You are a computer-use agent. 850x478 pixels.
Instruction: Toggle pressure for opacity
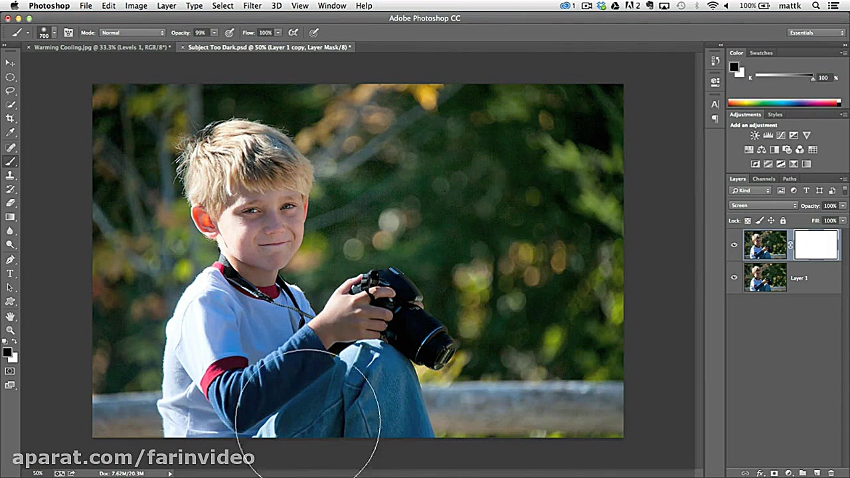tap(230, 33)
